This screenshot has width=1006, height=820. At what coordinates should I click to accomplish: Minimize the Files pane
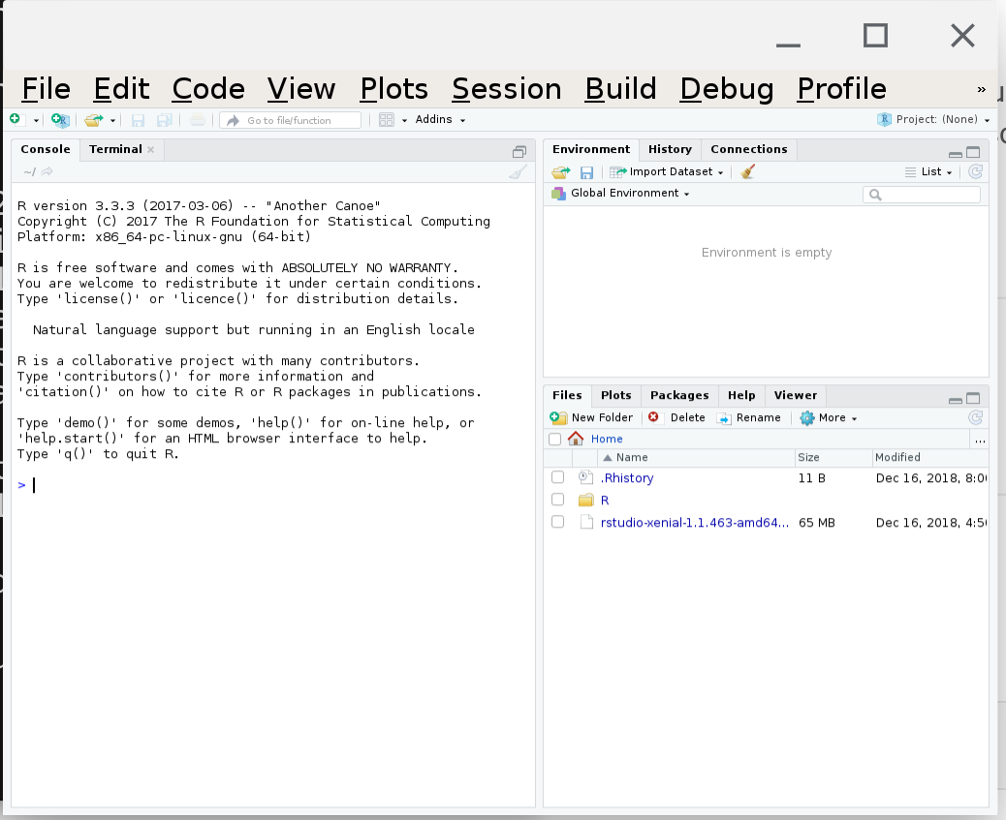pyautogui.click(x=956, y=400)
